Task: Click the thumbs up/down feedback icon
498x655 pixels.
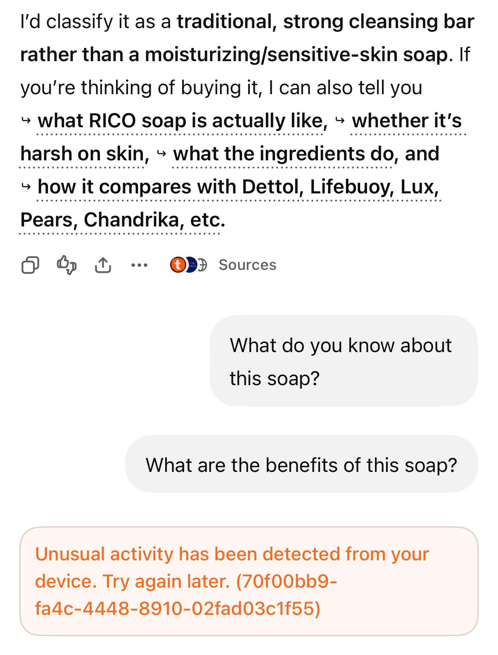Action: coord(66,264)
